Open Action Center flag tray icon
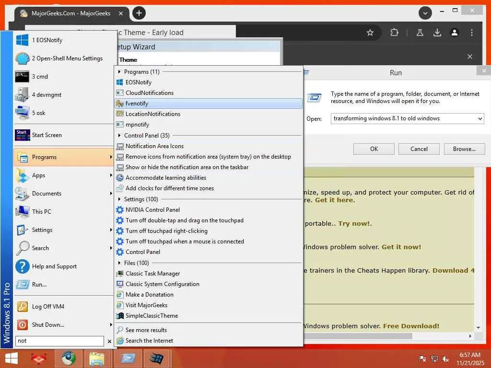 [x=422, y=359]
